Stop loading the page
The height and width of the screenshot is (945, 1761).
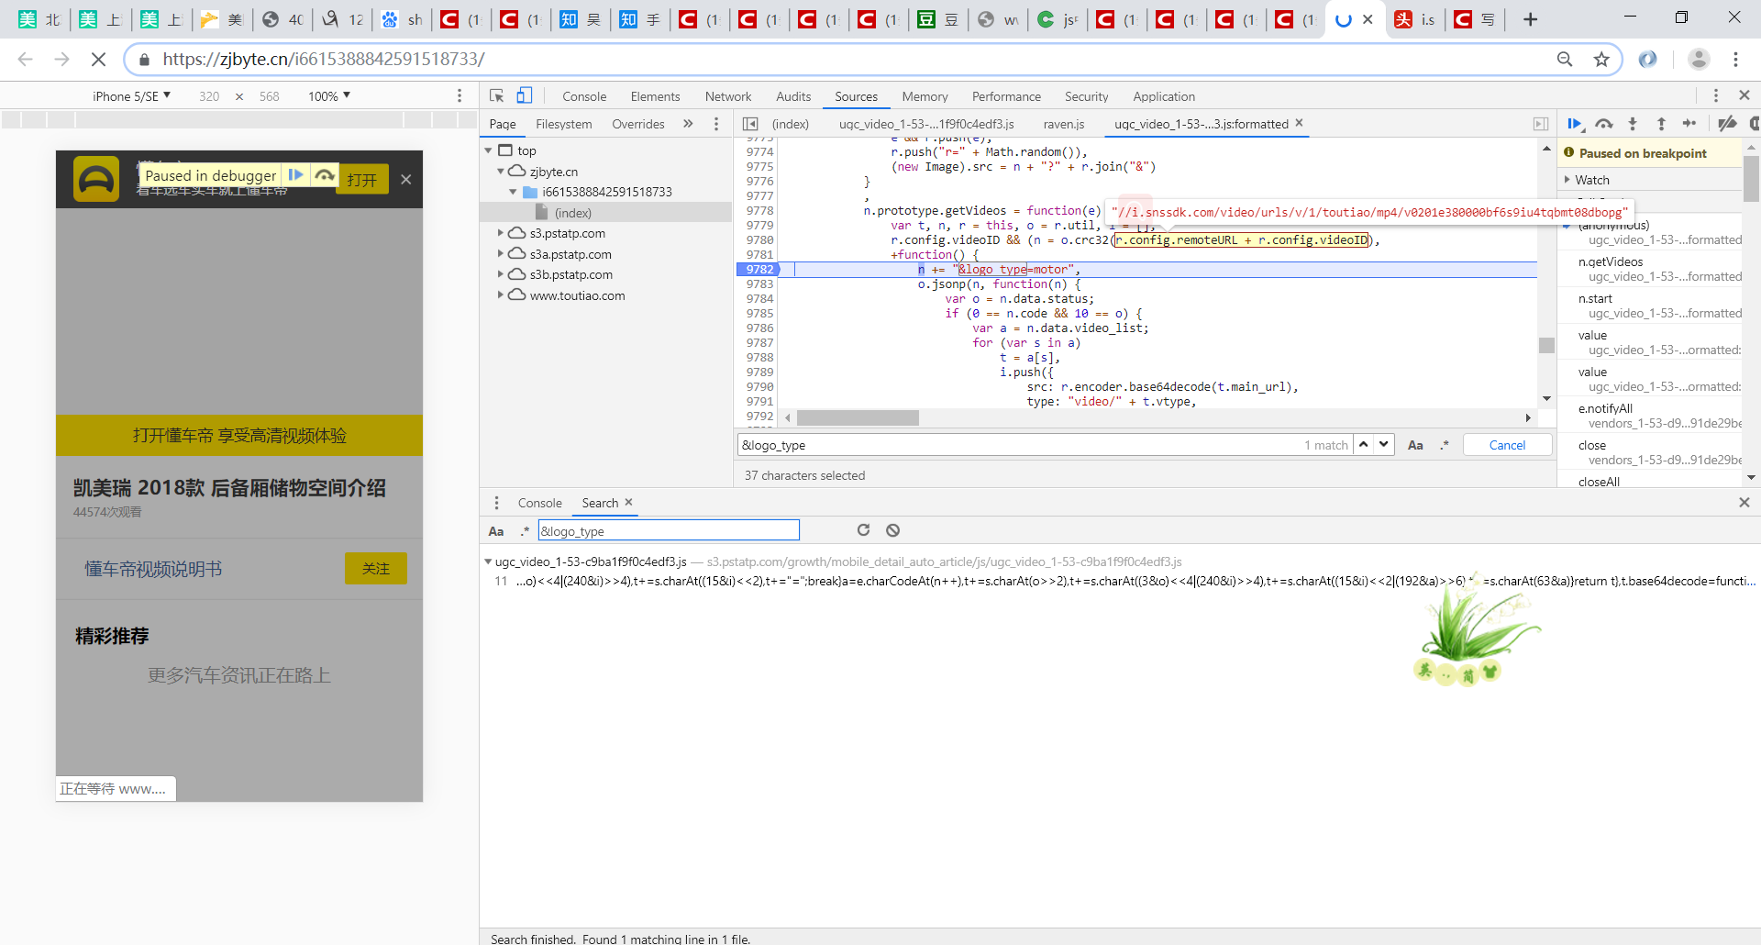click(98, 60)
